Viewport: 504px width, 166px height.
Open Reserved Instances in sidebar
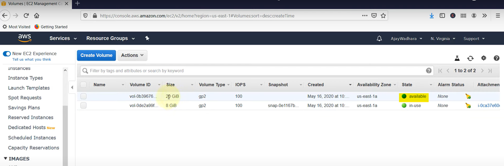[x=31, y=117]
